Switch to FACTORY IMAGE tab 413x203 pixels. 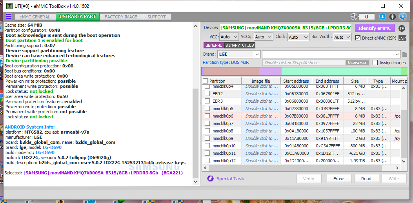tap(121, 17)
